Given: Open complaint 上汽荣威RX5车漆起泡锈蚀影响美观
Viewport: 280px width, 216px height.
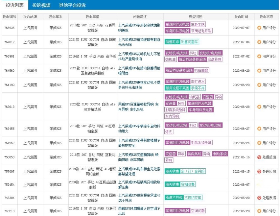Looking at the screenshot, I should [139, 28].
